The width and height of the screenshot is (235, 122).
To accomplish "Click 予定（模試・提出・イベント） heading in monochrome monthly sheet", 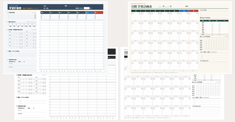I will [x=201, y=97].
